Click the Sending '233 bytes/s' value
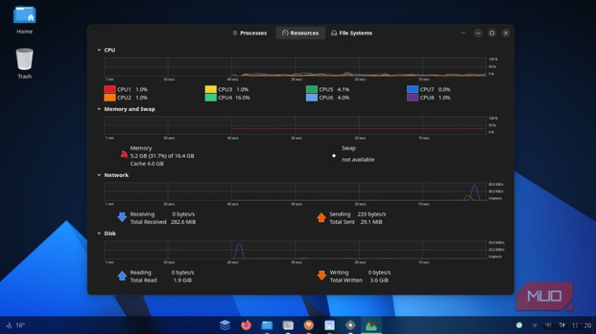 coord(371,214)
